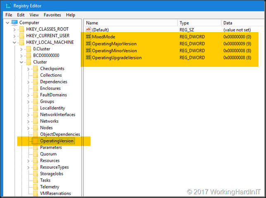Expand the 0.Cluster key
Viewport: 266px width, 198px height.
coord(21,49)
